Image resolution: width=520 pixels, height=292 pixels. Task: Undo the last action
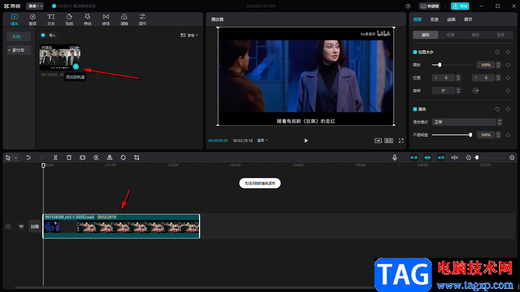click(28, 157)
